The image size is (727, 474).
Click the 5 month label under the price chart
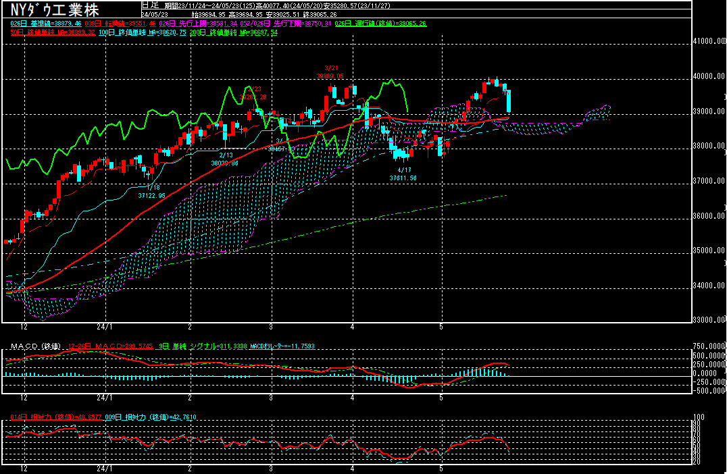[x=441, y=327]
